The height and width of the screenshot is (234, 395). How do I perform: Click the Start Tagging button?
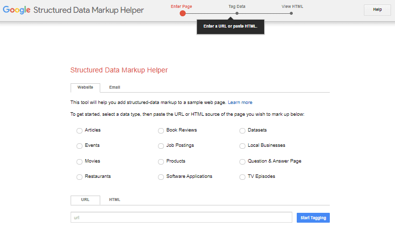coord(313,218)
